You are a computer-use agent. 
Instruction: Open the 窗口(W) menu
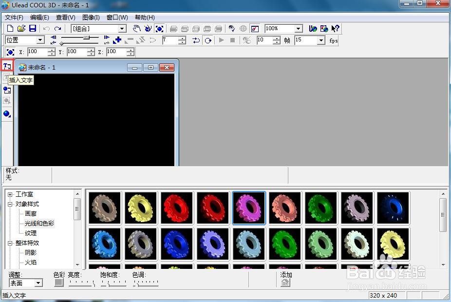pyautogui.click(x=117, y=17)
